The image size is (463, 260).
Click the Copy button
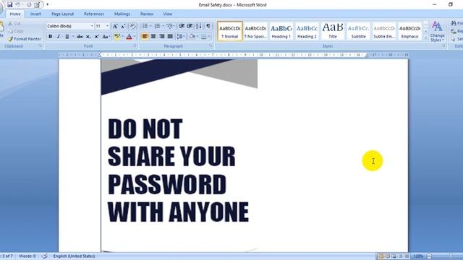coord(15,31)
